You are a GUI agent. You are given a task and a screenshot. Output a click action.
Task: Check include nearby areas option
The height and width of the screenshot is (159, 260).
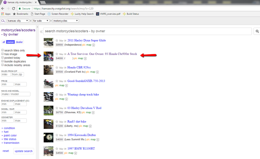click(x=3, y=65)
